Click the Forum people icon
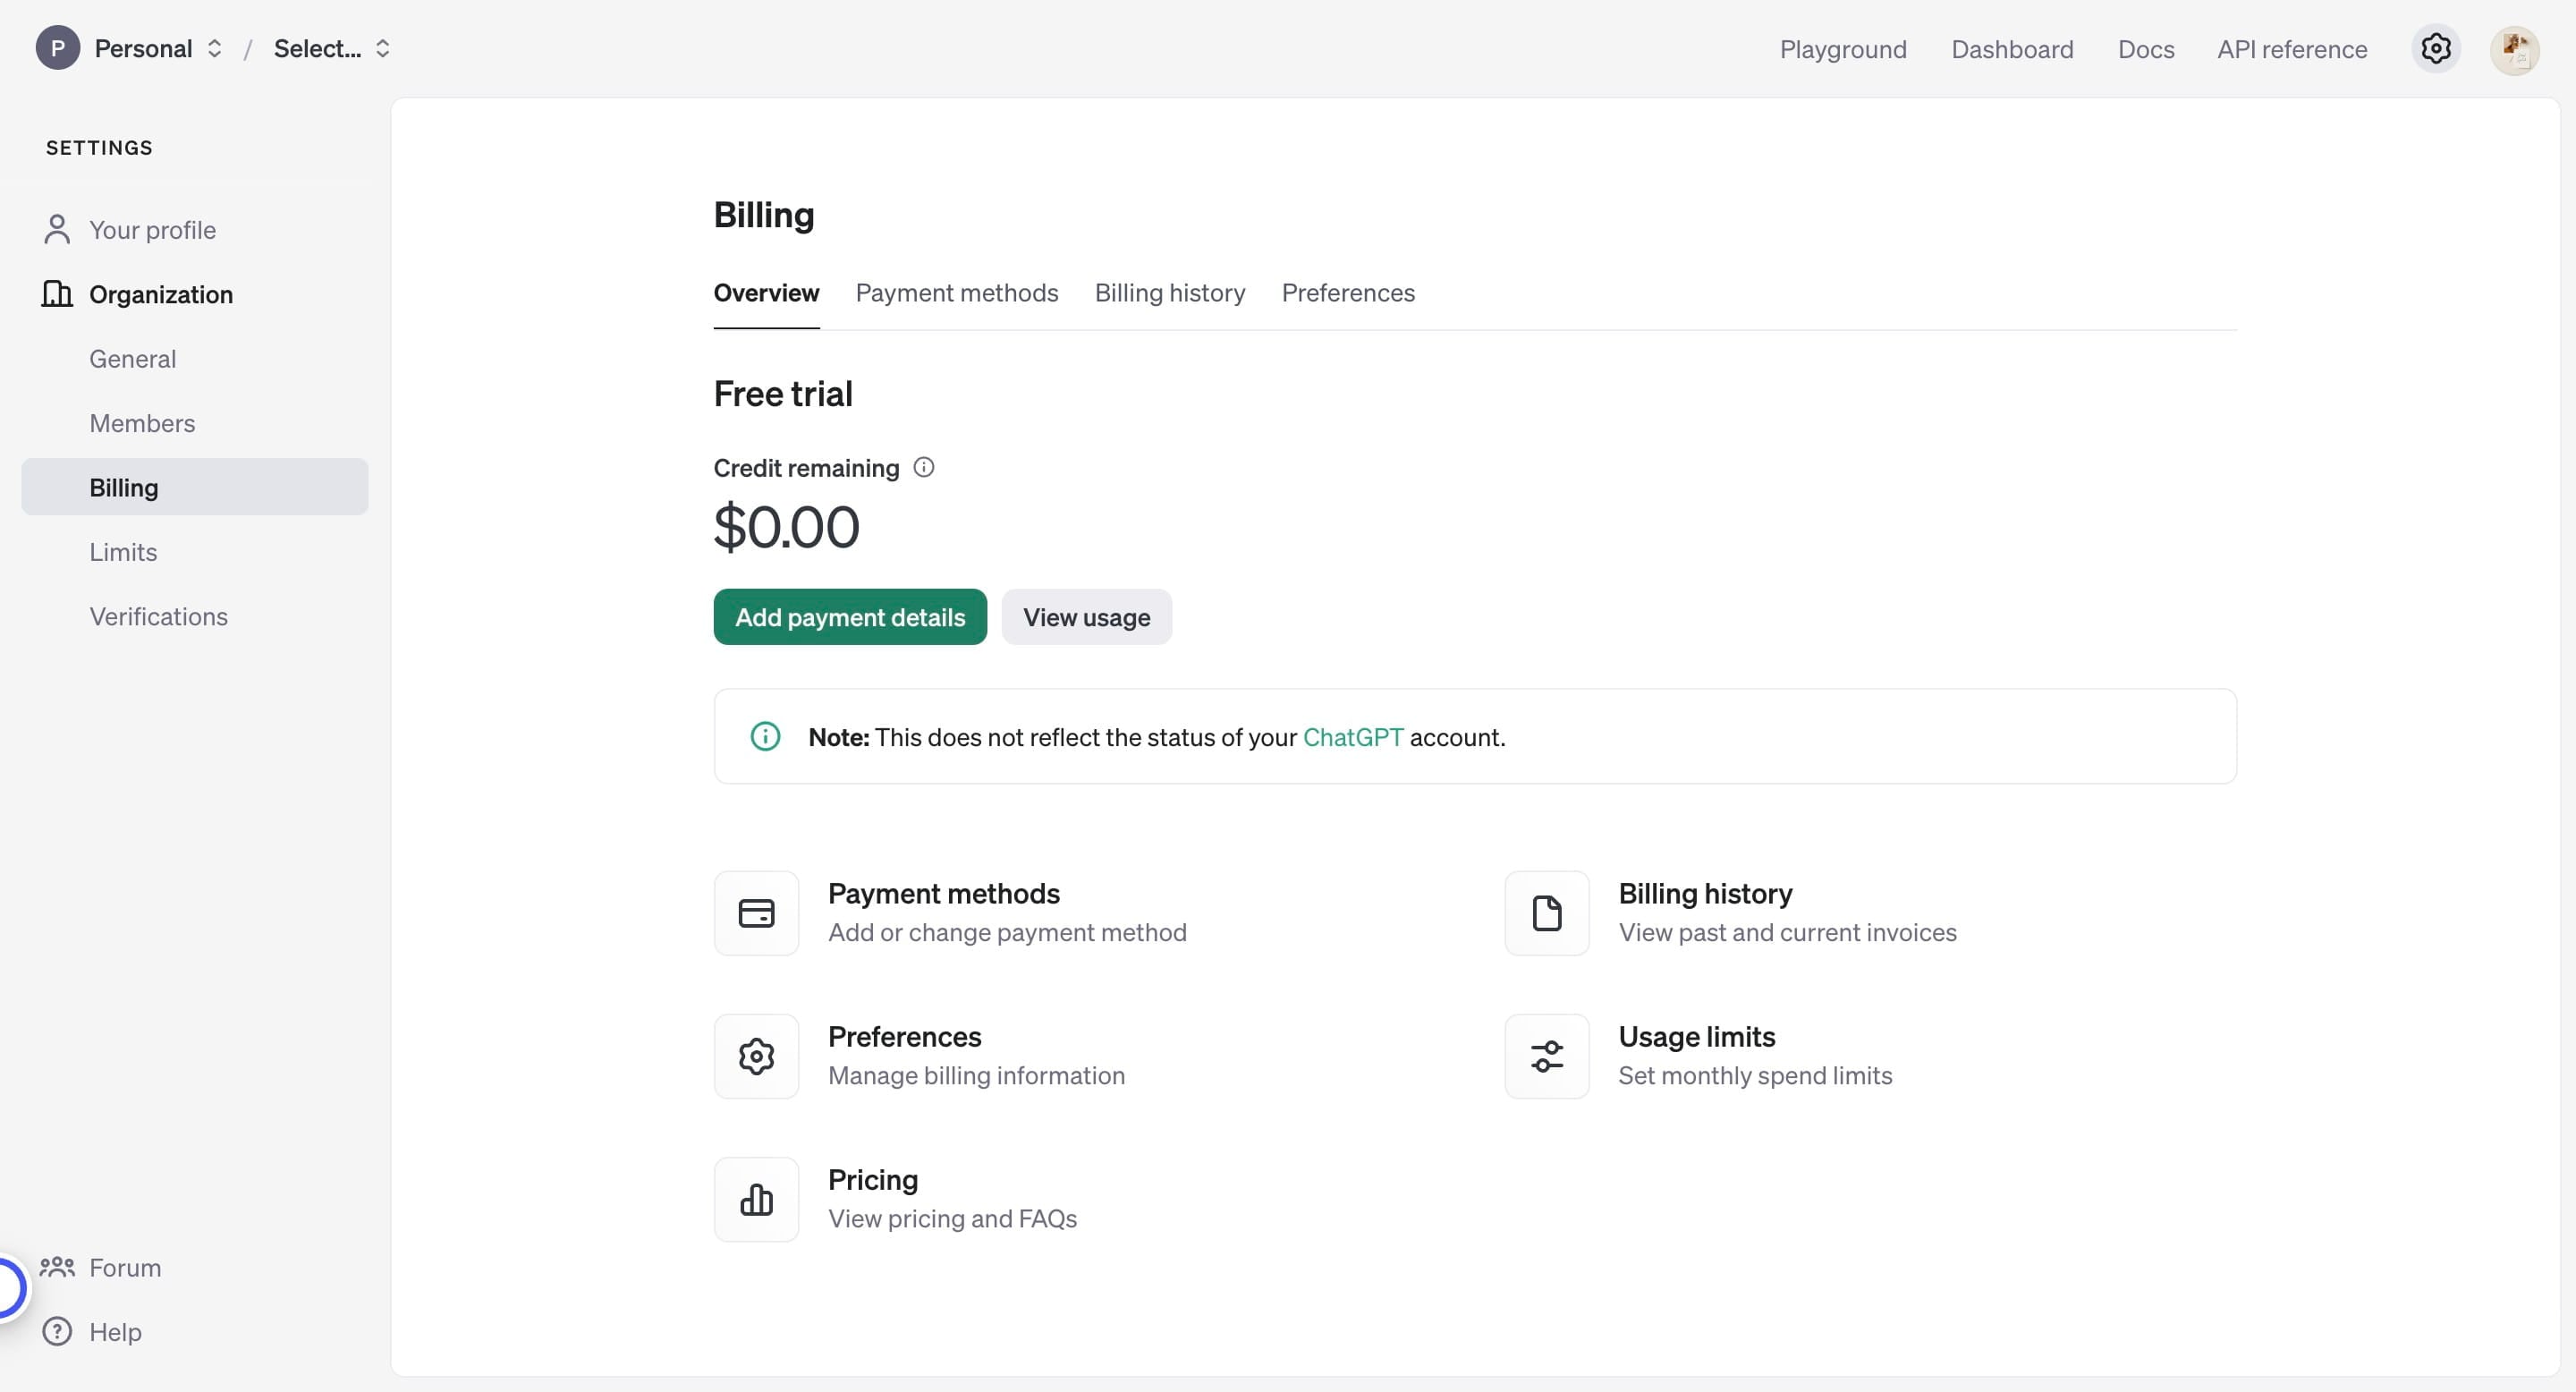This screenshot has width=2576, height=1392. click(57, 1267)
